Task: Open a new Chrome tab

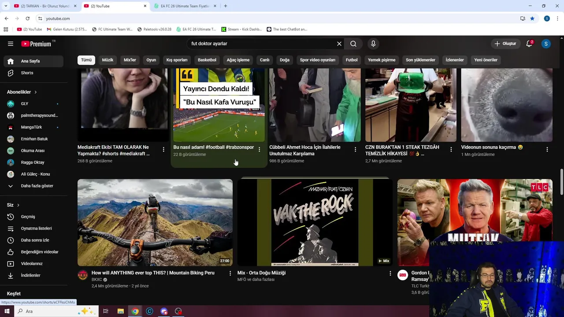Action: point(226,6)
